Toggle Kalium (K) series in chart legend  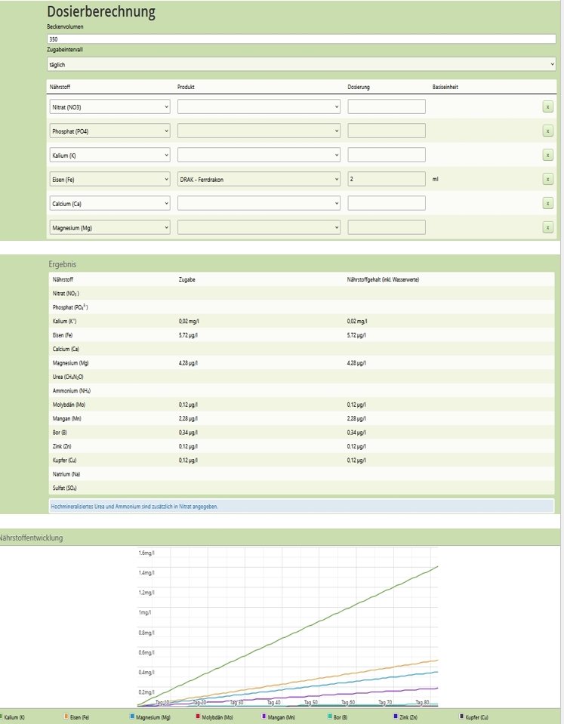click(x=14, y=716)
